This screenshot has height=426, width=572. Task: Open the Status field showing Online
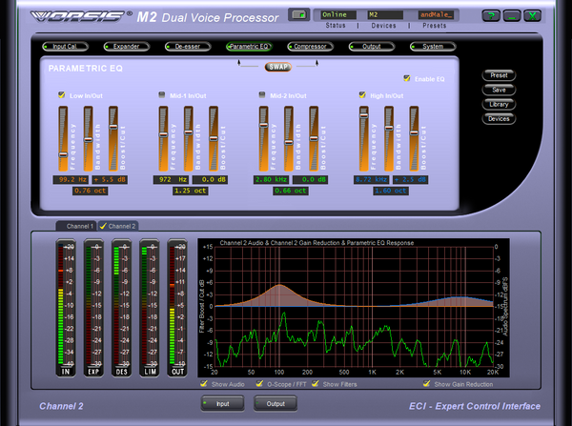pyautogui.click(x=338, y=15)
